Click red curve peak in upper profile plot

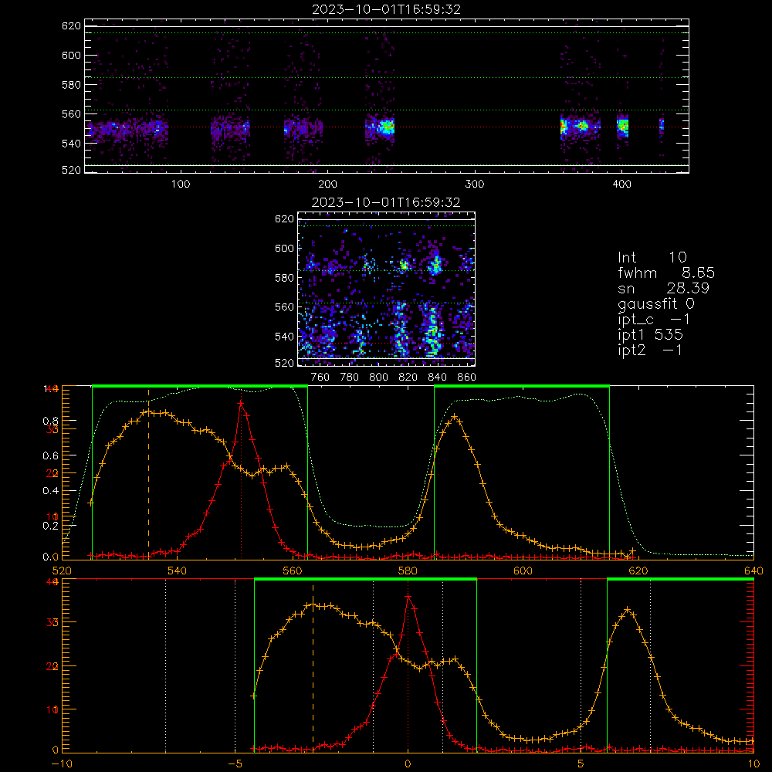(x=241, y=403)
